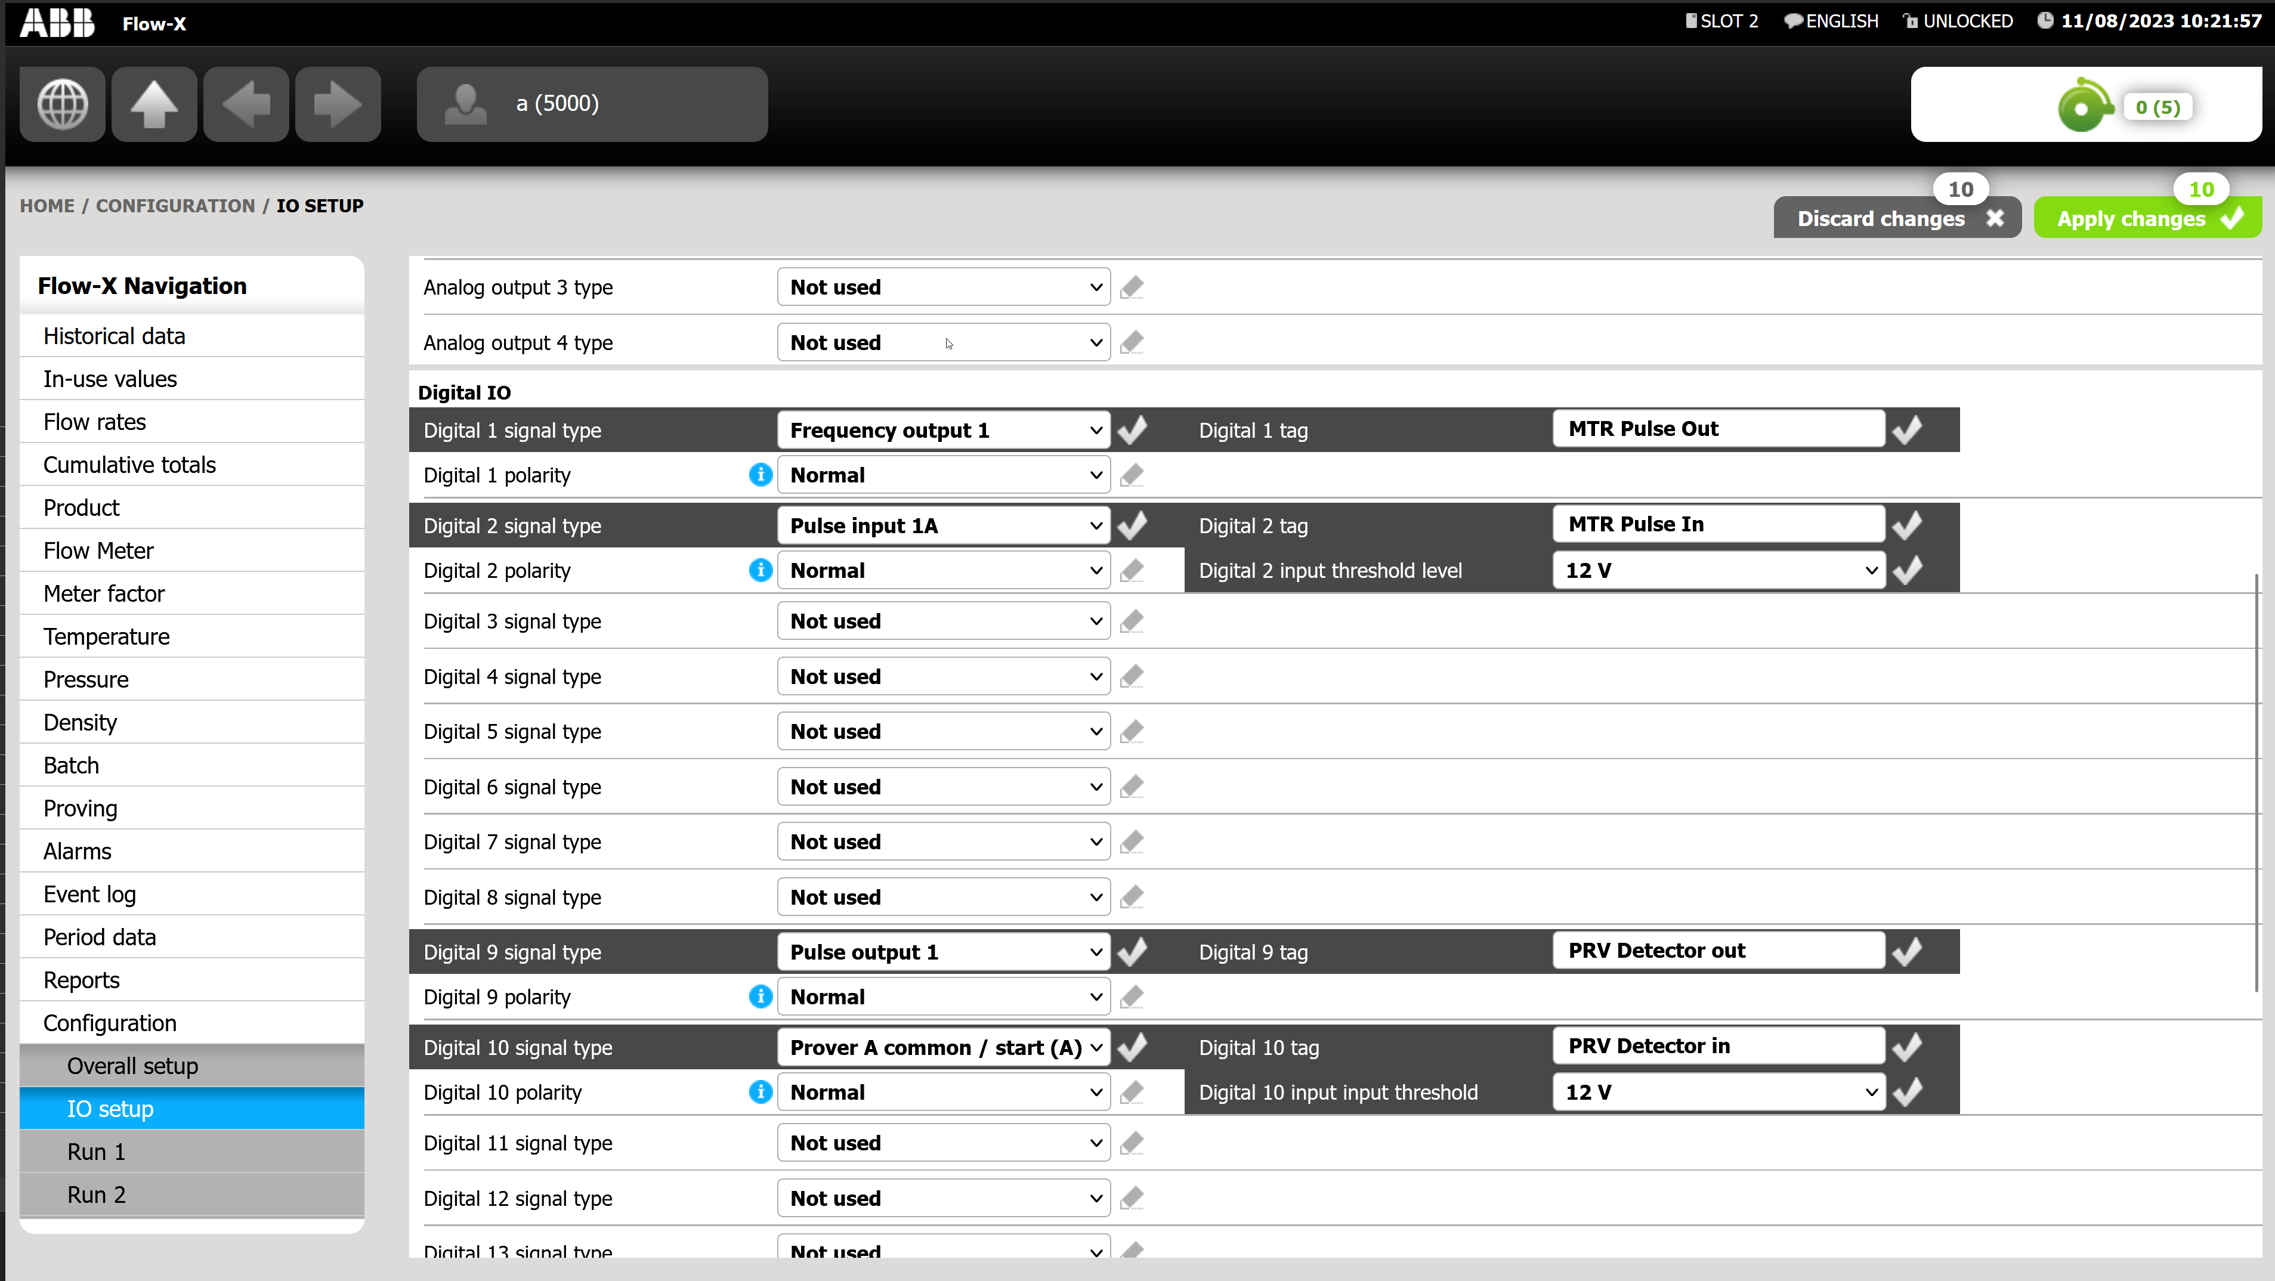Click the upload/sync arrow icon in toolbar
Screen dimensions: 2275x1281
[154, 103]
